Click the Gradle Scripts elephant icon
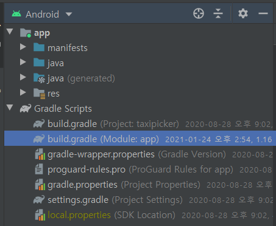 26,108
